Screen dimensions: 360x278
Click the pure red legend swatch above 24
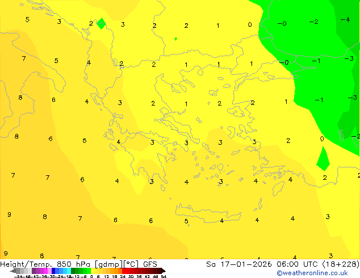click(124, 271)
